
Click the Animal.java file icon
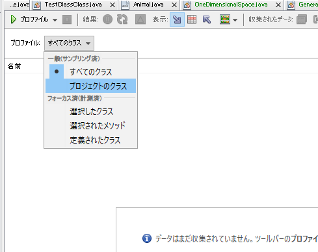click(x=126, y=5)
